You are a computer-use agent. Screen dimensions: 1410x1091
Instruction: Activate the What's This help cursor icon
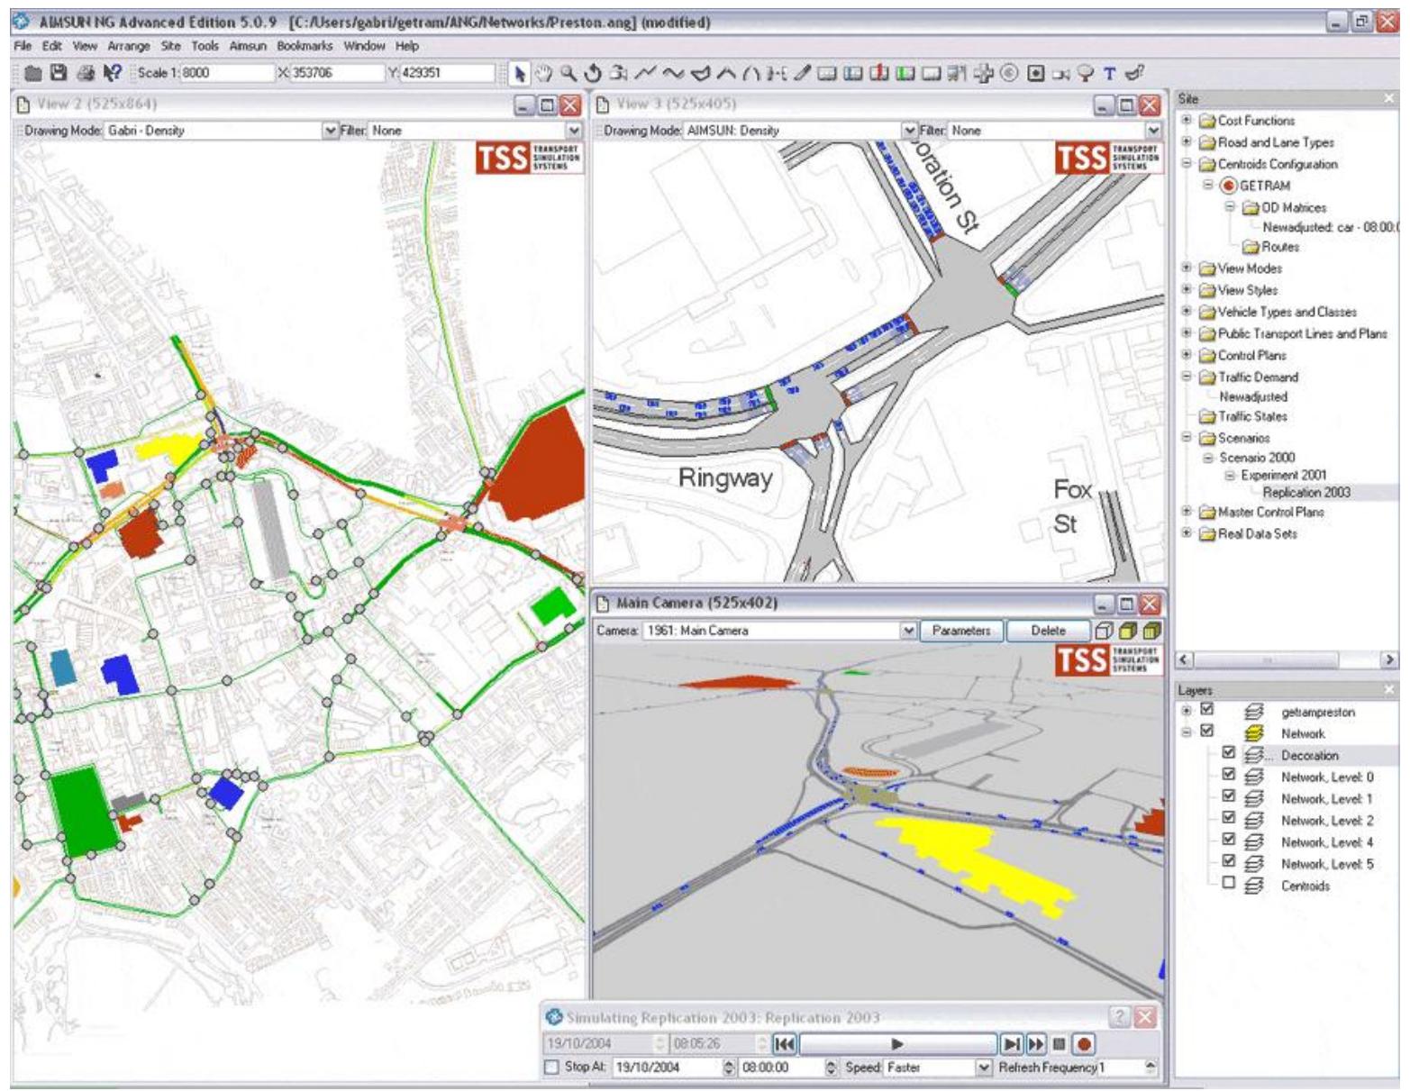[113, 73]
